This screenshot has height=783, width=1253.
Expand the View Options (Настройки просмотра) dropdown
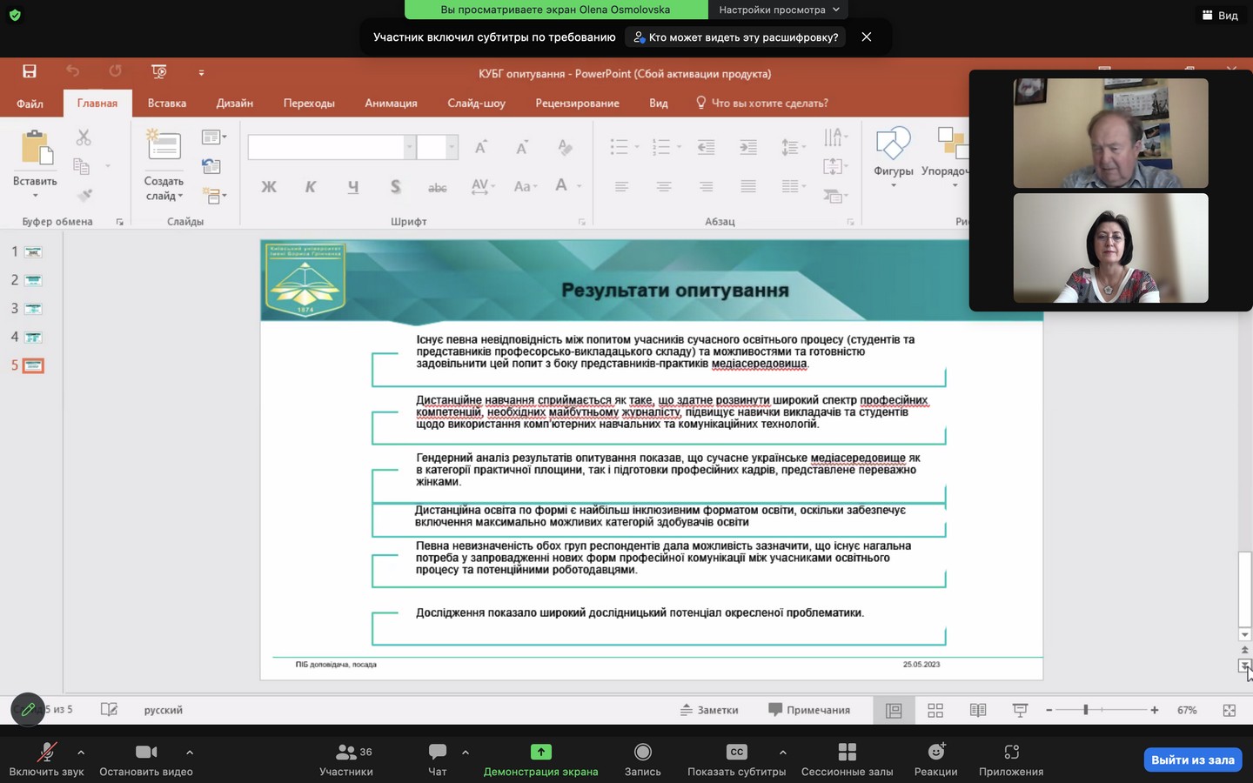pos(778,10)
